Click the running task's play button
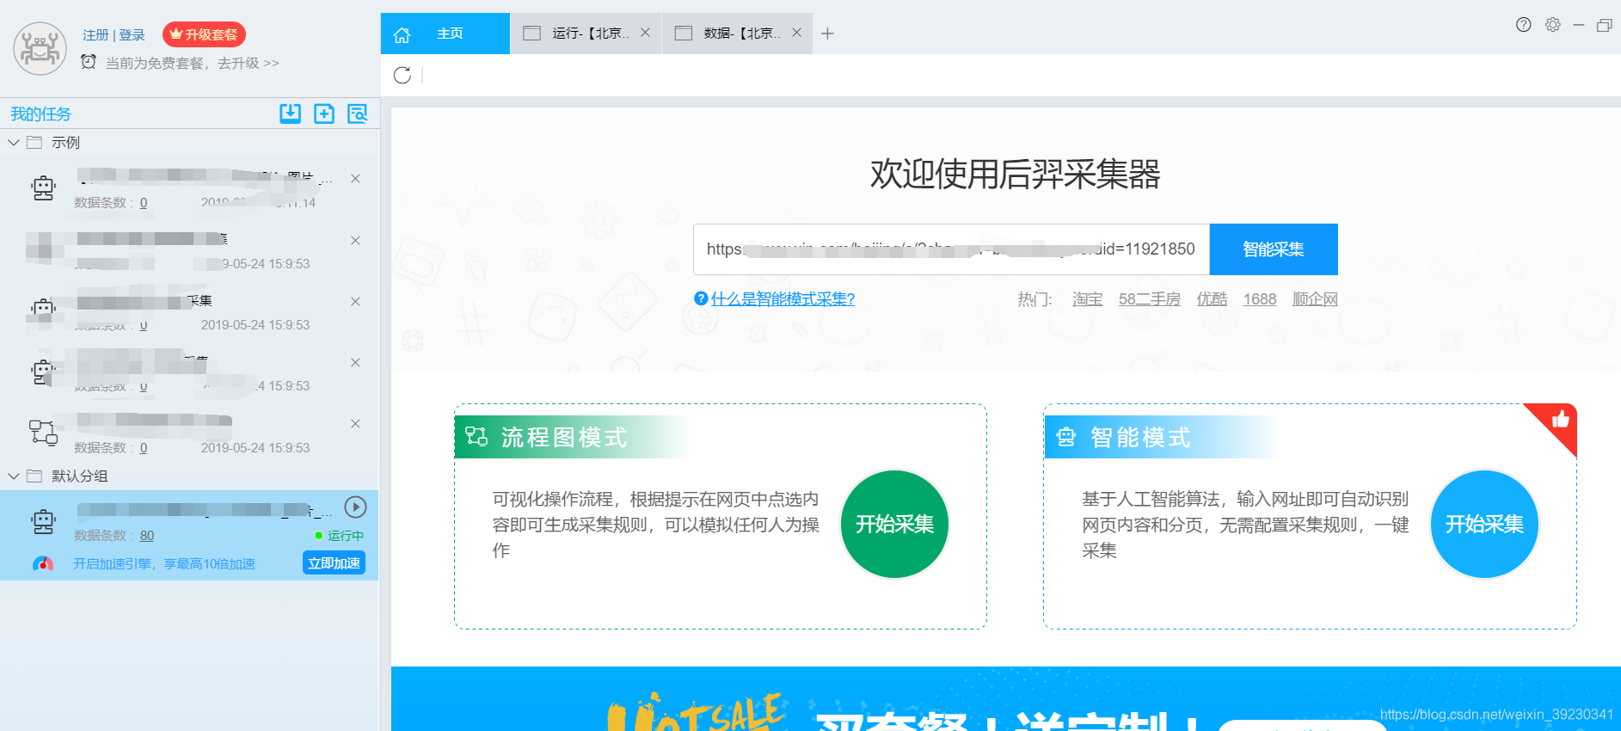 click(x=355, y=507)
